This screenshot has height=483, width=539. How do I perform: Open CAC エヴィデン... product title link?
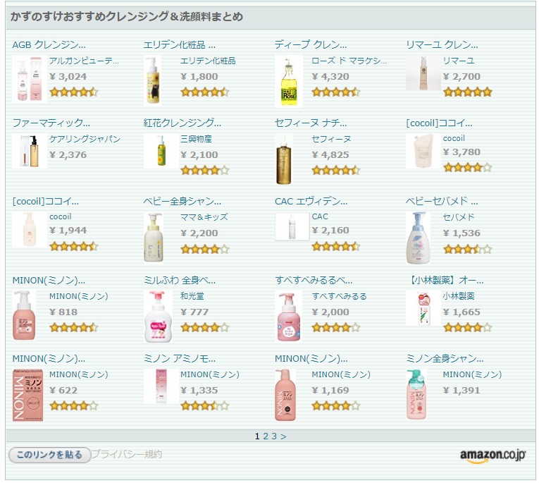(311, 201)
